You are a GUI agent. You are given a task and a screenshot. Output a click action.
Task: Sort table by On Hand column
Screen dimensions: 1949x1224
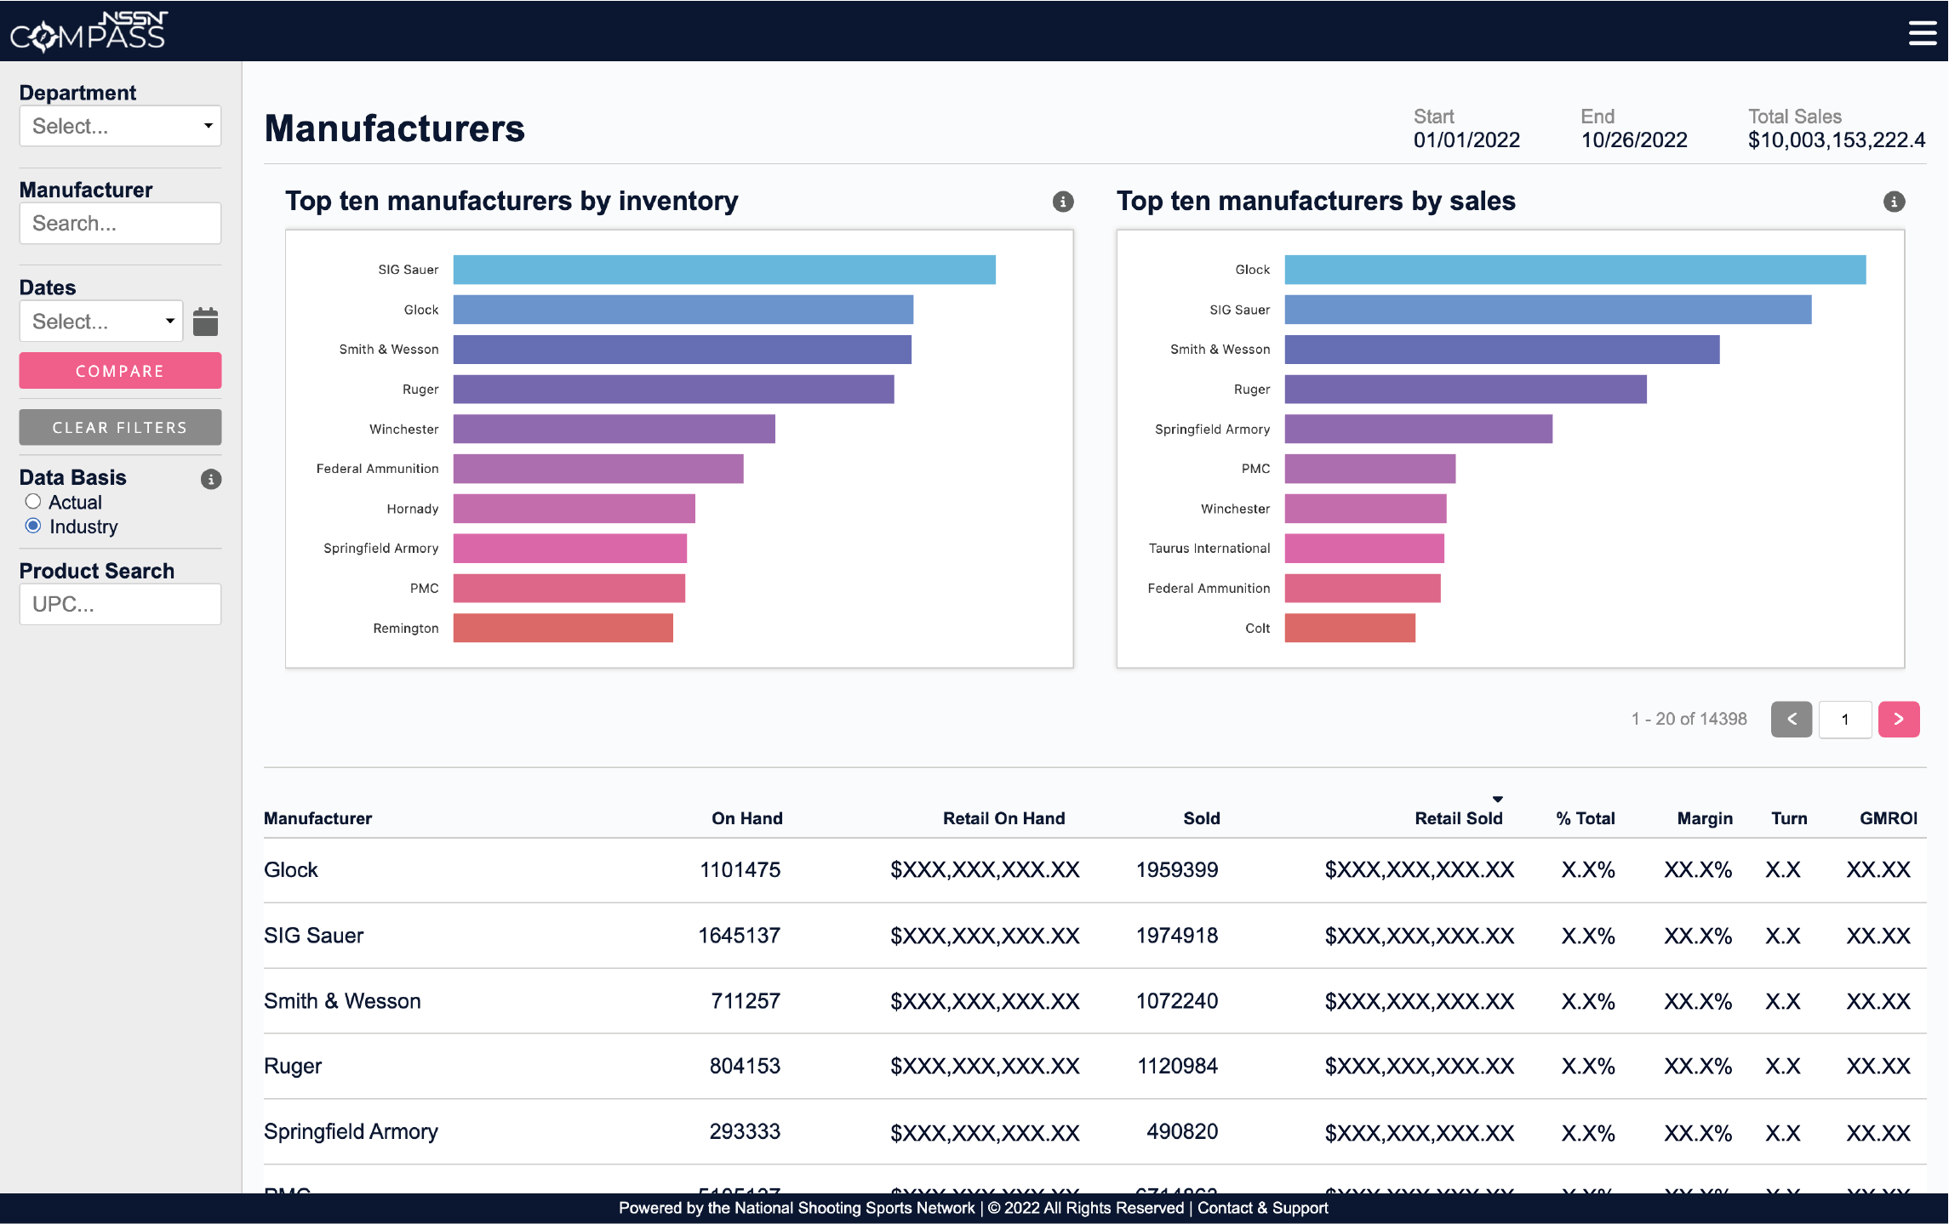746,818
